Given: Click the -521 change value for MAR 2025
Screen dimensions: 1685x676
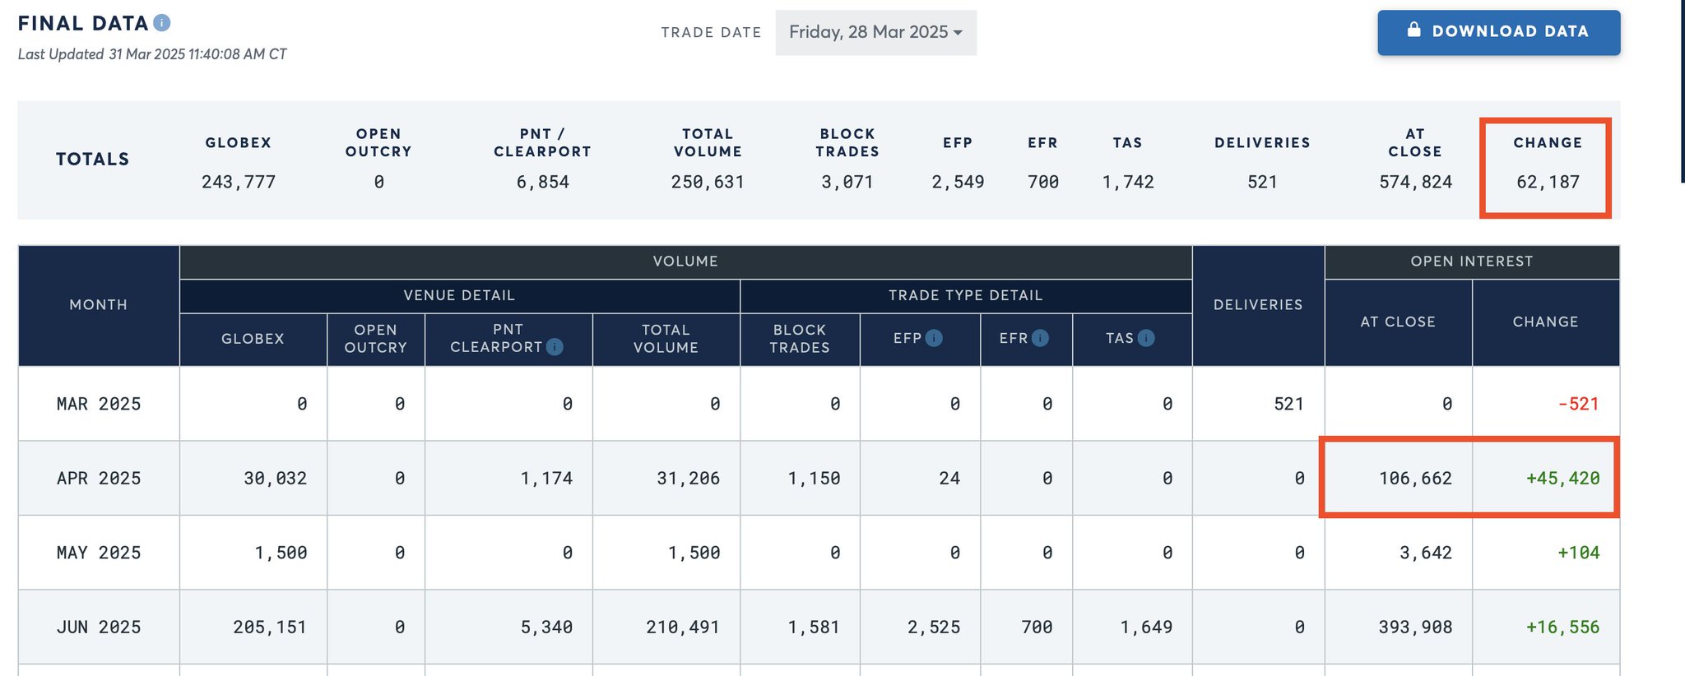Looking at the screenshot, I should pyautogui.click(x=1578, y=405).
